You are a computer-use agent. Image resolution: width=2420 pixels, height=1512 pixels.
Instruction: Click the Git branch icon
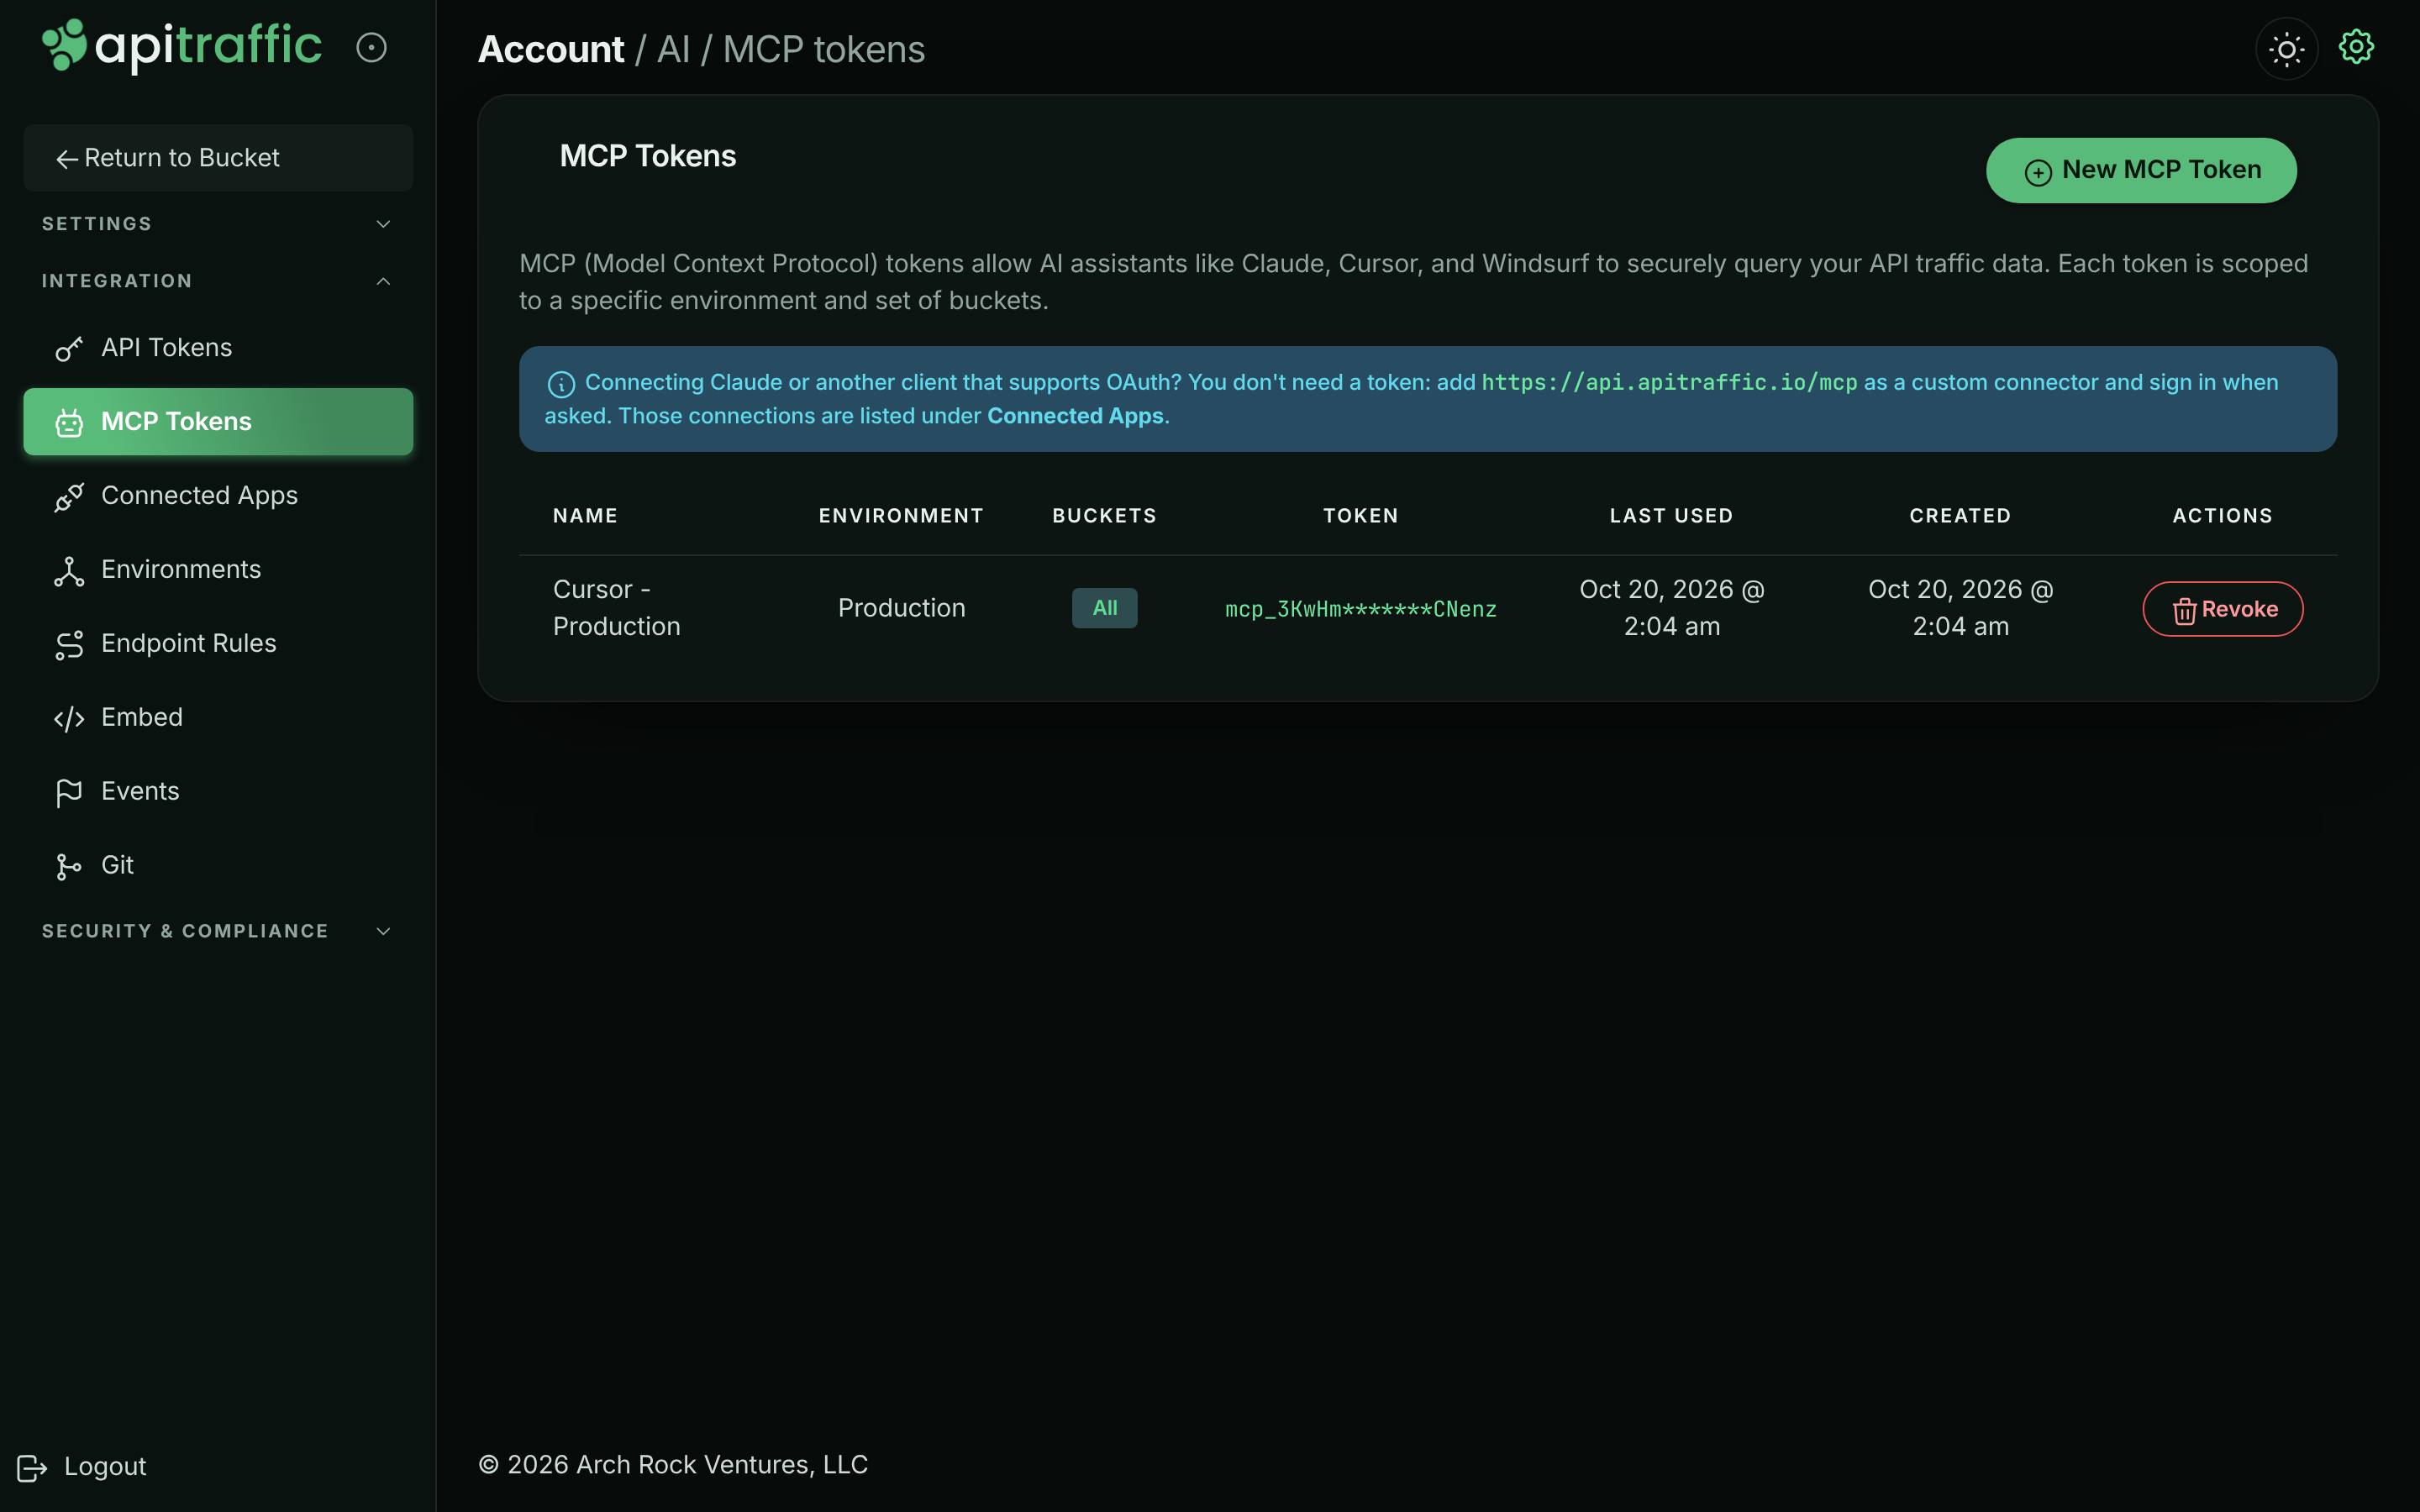(x=69, y=866)
